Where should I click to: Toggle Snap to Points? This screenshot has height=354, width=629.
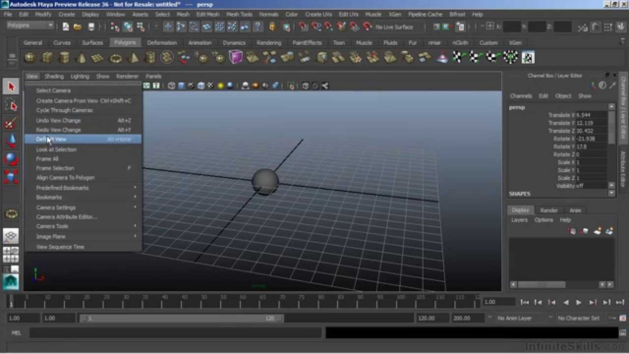329,27
